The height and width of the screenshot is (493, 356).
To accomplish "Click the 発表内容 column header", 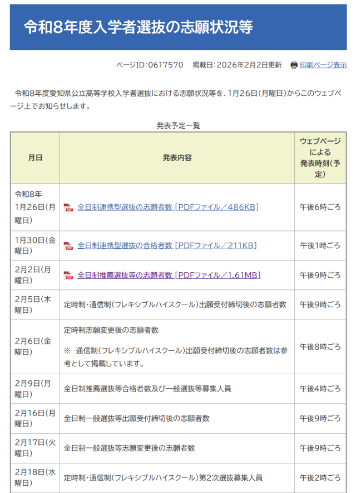I will [177, 158].
